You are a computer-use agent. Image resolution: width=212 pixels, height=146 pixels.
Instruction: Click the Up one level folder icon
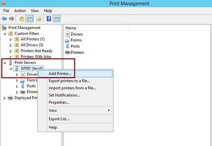[22, 19]
